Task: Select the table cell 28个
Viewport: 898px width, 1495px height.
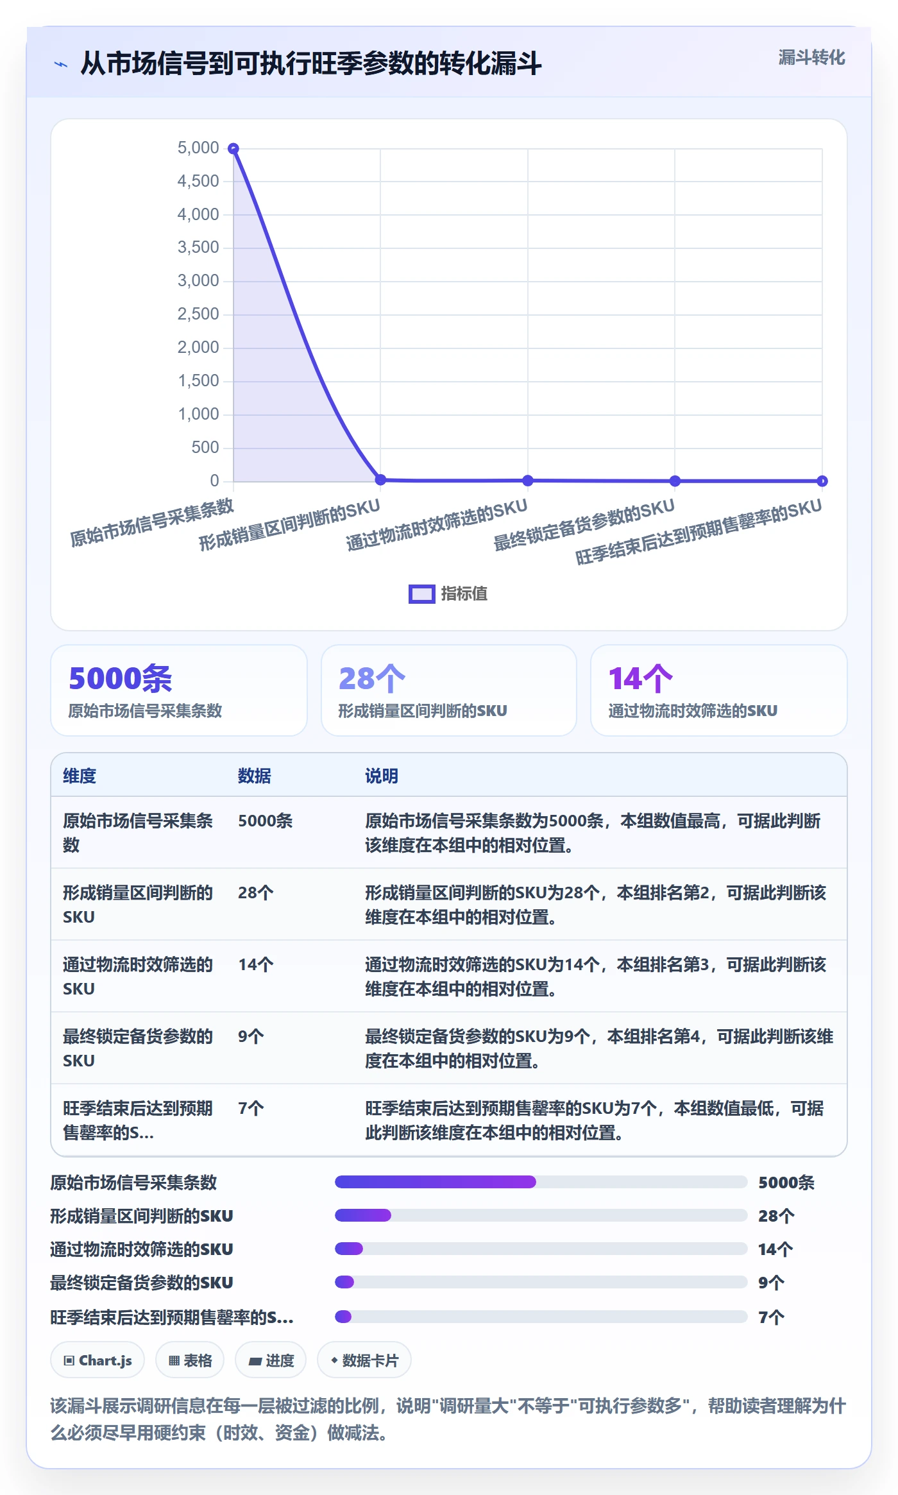Action: (x=256, y=893)
